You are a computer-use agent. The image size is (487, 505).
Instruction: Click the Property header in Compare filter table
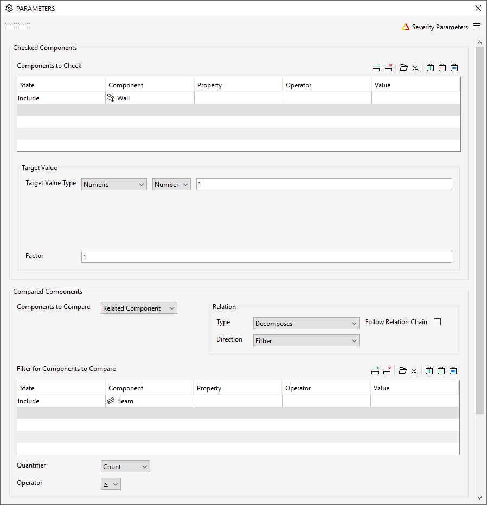click(238, 388)
